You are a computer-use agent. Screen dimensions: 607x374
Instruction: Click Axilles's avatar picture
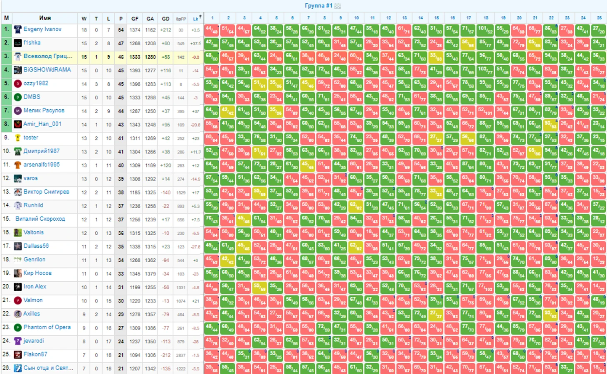17,314
